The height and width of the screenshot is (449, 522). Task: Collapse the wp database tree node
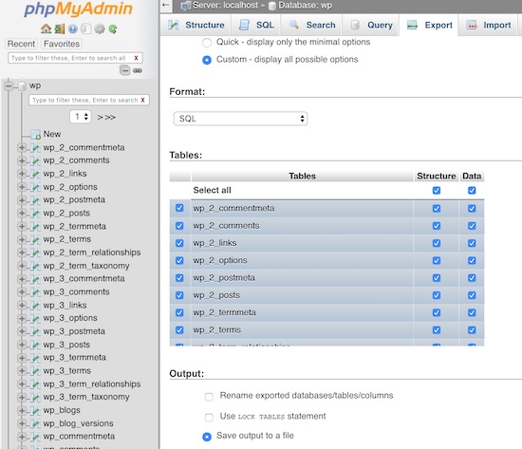coord(9,86)
